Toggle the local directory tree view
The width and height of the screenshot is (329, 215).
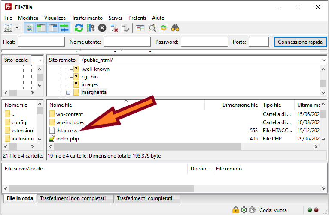pos(41,28)
